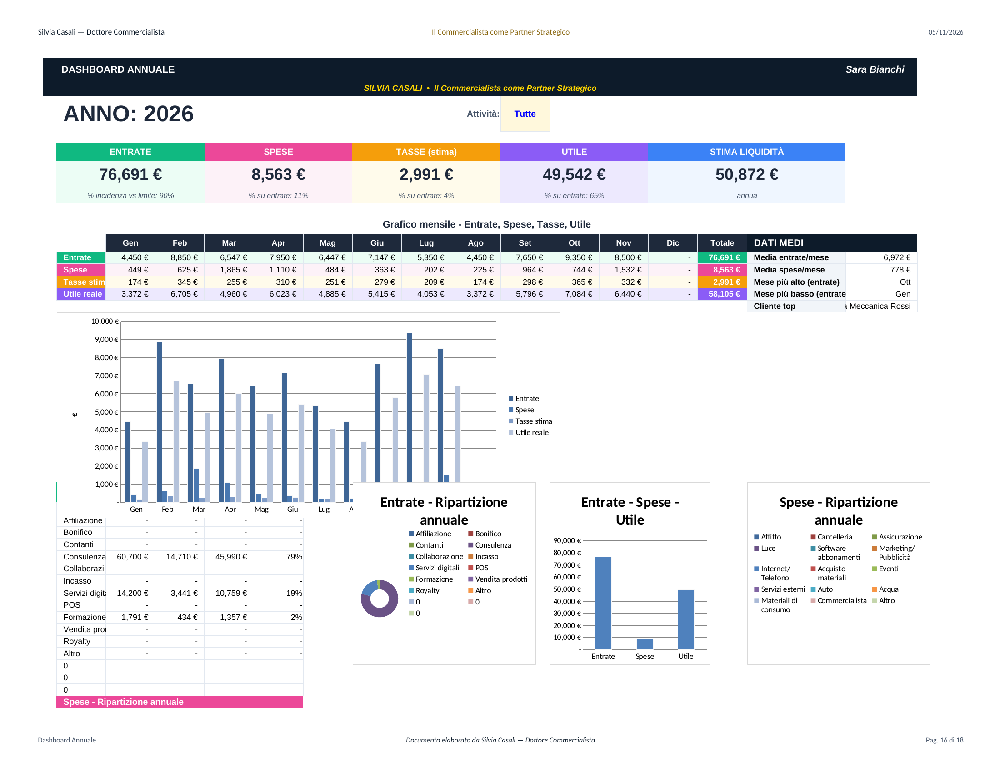
Task: Click the 9,350 € Entrate cell for Ott
Action: pyautogui.click(x=574, y=258)
